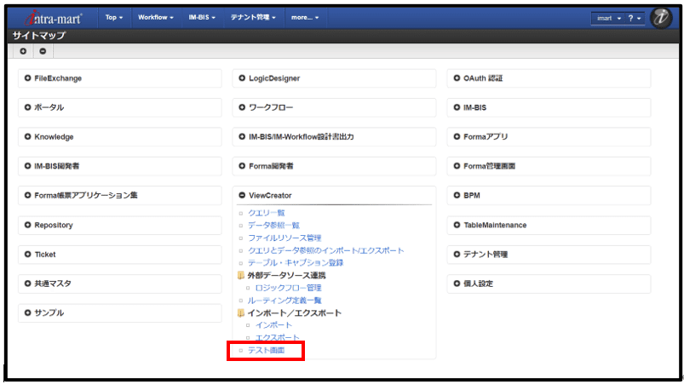
Task: Expand the BPM section
Action: tap(549, 195)
